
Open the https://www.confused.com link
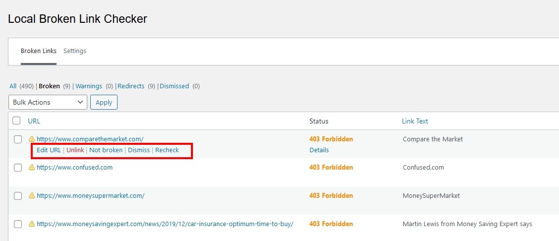[74, 167]
